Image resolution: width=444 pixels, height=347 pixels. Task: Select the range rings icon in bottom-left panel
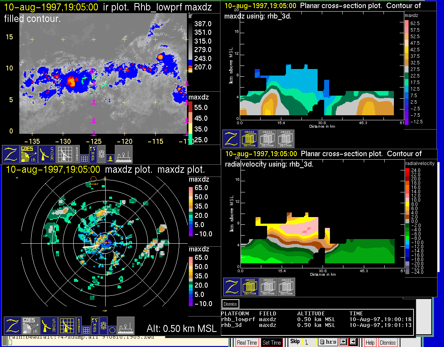[x=103, y=326]
